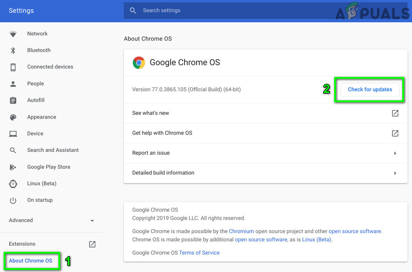Open the Chromium project link
This screenshot has width=412, height=272.
click(241, 231)
